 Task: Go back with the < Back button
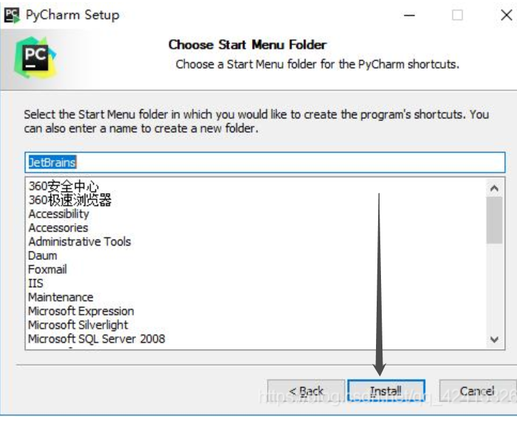pos(306,391)
